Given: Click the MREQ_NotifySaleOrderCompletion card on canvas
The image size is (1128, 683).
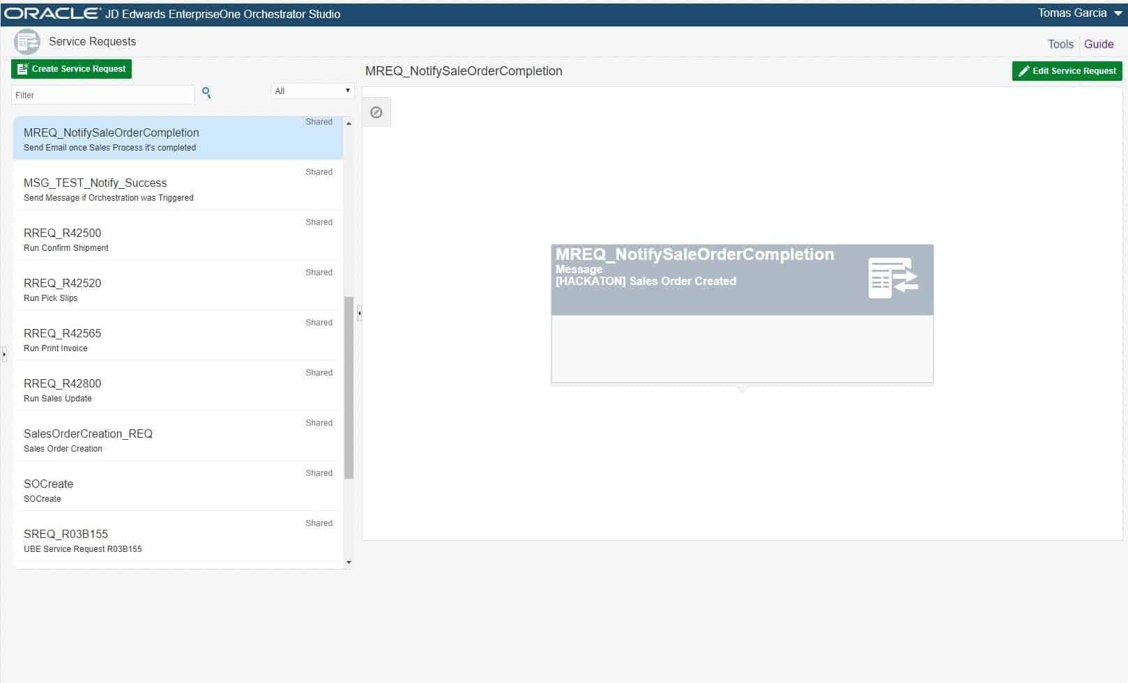Looking at the screenshot, I should pos(742,314).
